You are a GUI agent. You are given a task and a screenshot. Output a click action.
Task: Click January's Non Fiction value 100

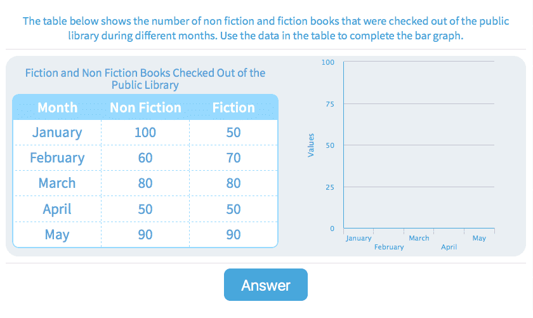[x=145, y=133]
